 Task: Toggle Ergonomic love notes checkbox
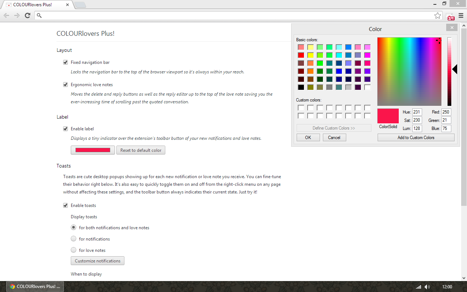pyautogui.click(x=66, y=85)
